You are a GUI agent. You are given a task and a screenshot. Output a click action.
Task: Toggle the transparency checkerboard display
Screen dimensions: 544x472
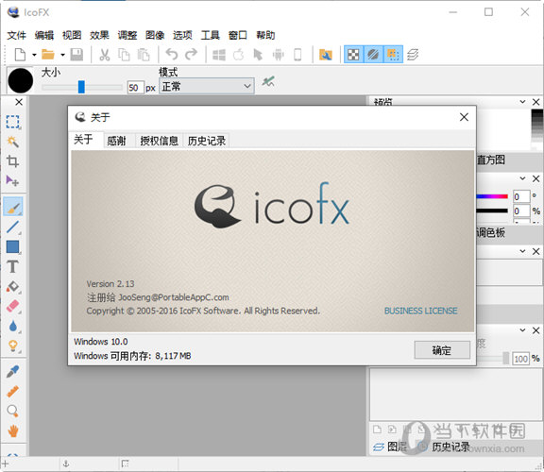(353, 55)
